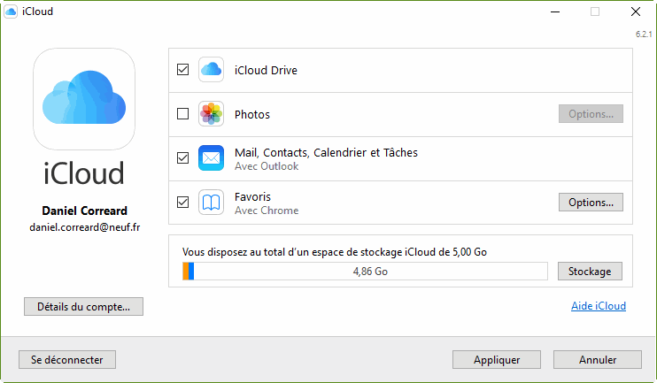Screen dimensions: 657x383
Task: Click the 4,86 Go storage bar
Action: point(365,271)
